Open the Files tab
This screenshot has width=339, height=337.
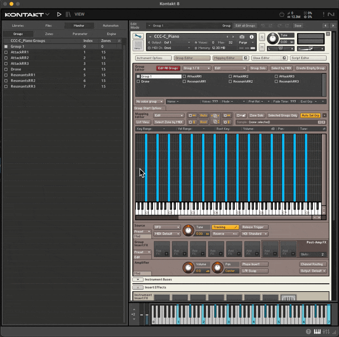pyautogui.click(x=49, y=26)
